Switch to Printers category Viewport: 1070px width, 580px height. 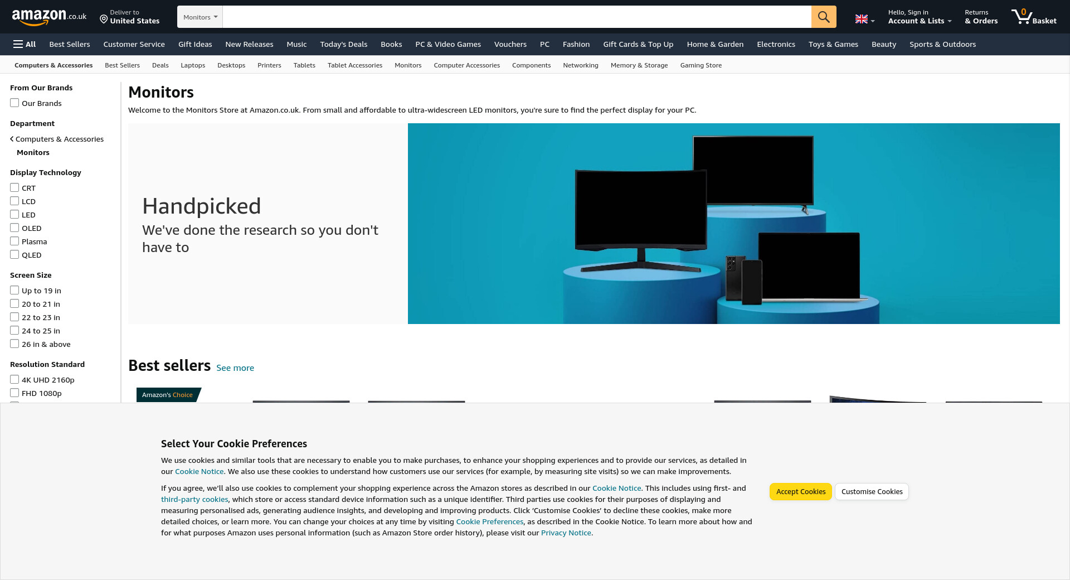tap(269, 65)
